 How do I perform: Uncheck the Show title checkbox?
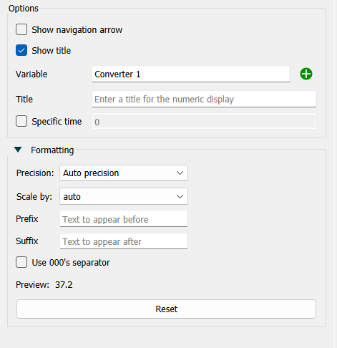[21, 50]
